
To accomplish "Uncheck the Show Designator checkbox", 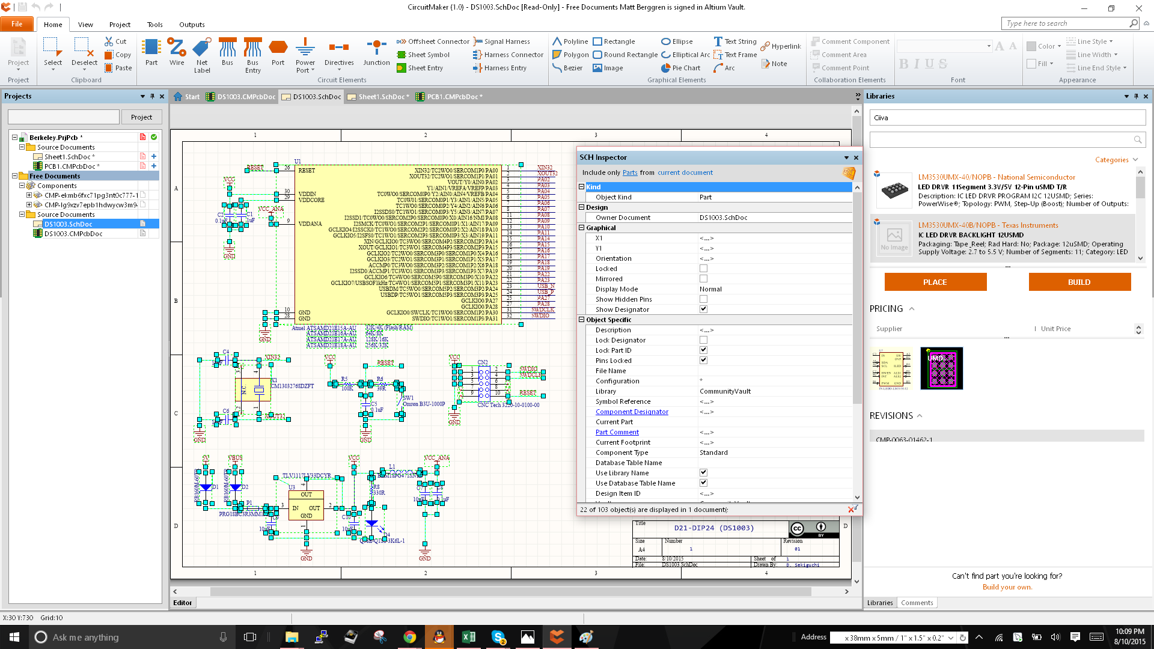I will pos(703,309).
